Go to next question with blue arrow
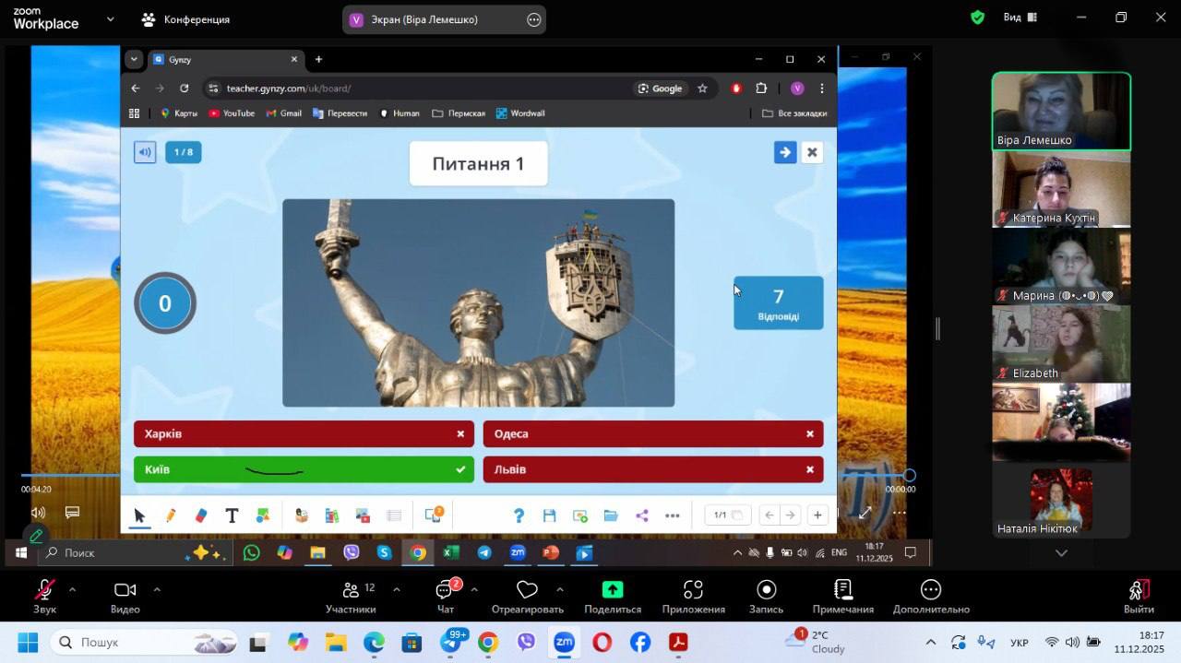 coord(784,152)
